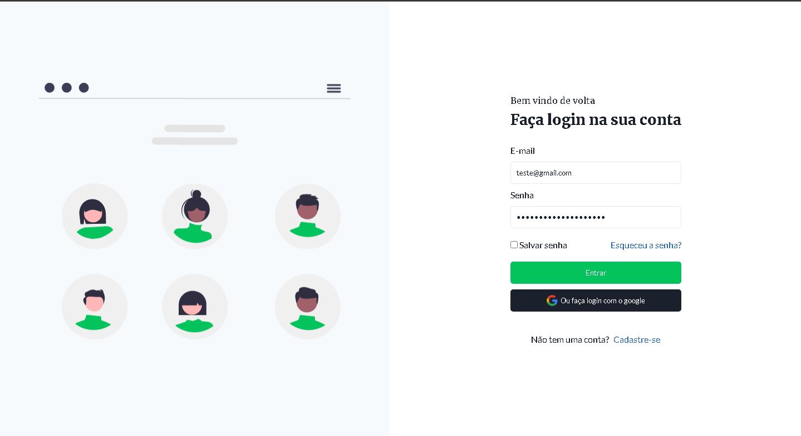Click the third browser window dot icon
This screenshot has height=436, width=801.
click(x=83, y=87)
